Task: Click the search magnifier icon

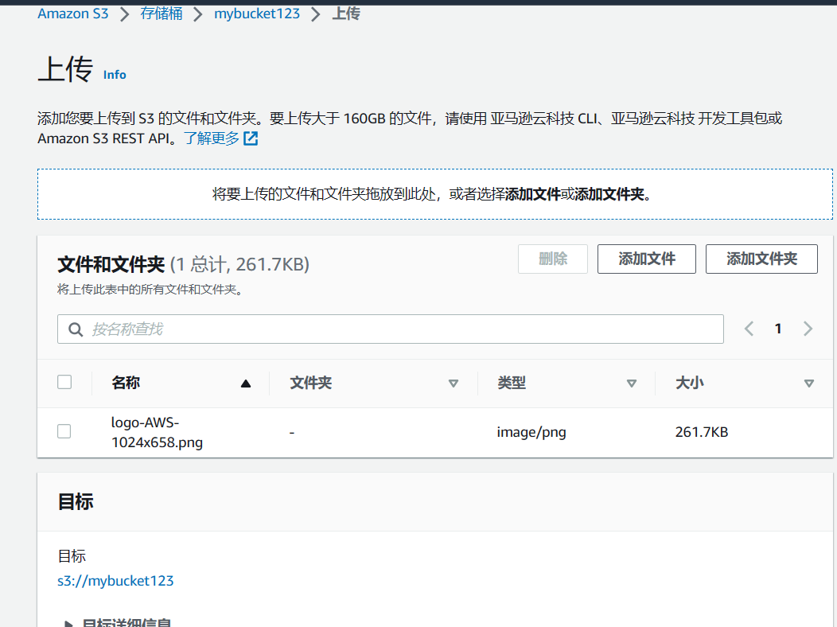Action: pyautogui.click(x=76, y=329)
